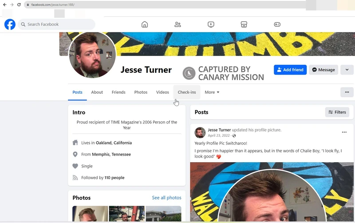
Task: Reload the page with refresh icon
Action: (19, 4)
